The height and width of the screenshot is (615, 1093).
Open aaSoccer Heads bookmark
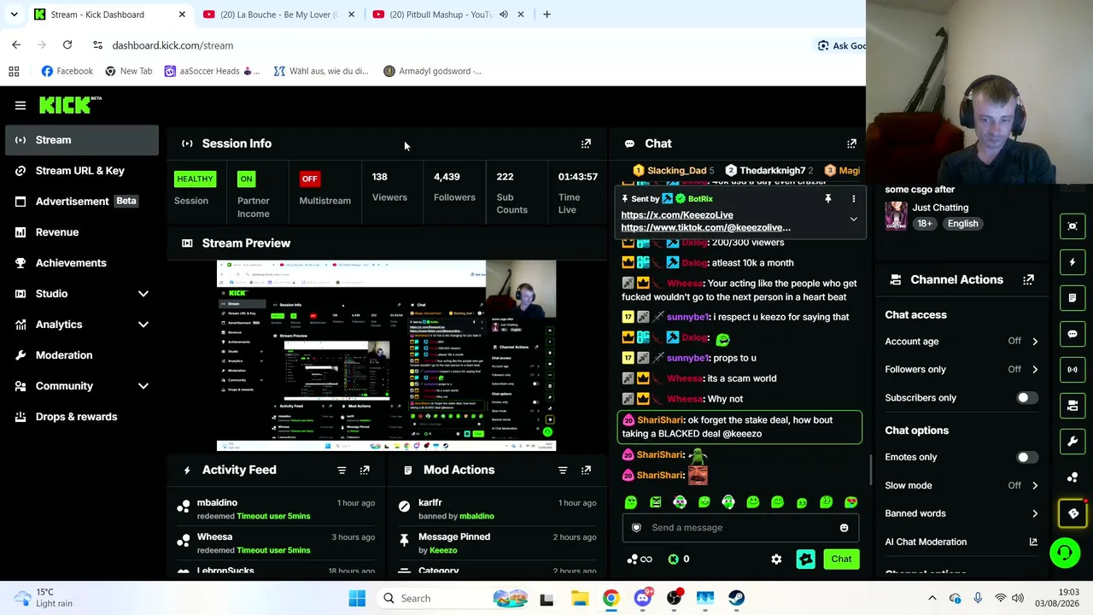[x=212, y=71]
